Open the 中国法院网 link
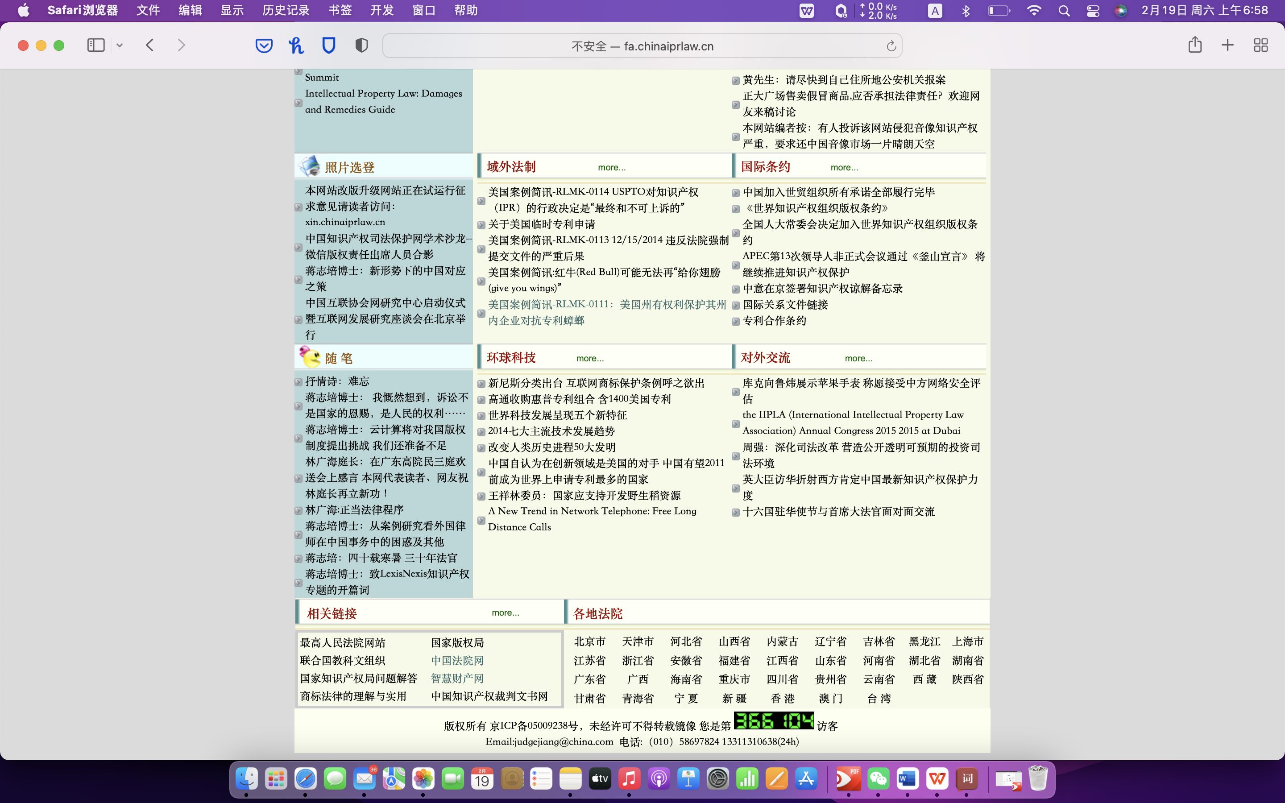This screenshot has height=803, width=1285. pyautogui.click(x=456, y=661)
